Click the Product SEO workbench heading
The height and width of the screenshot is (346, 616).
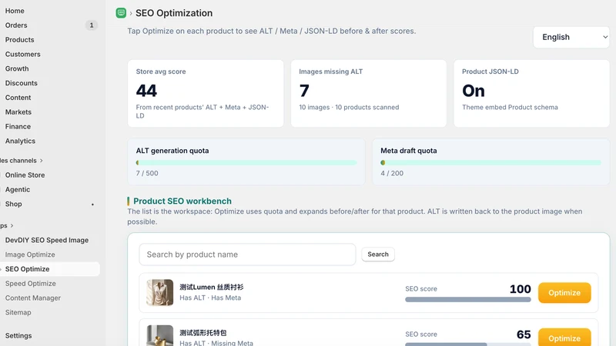tap(182, 201)
